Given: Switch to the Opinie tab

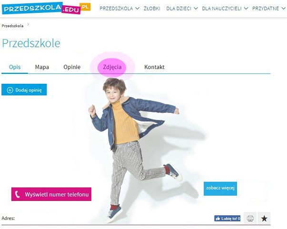Looking at the screenshot, I should (72, 67).
